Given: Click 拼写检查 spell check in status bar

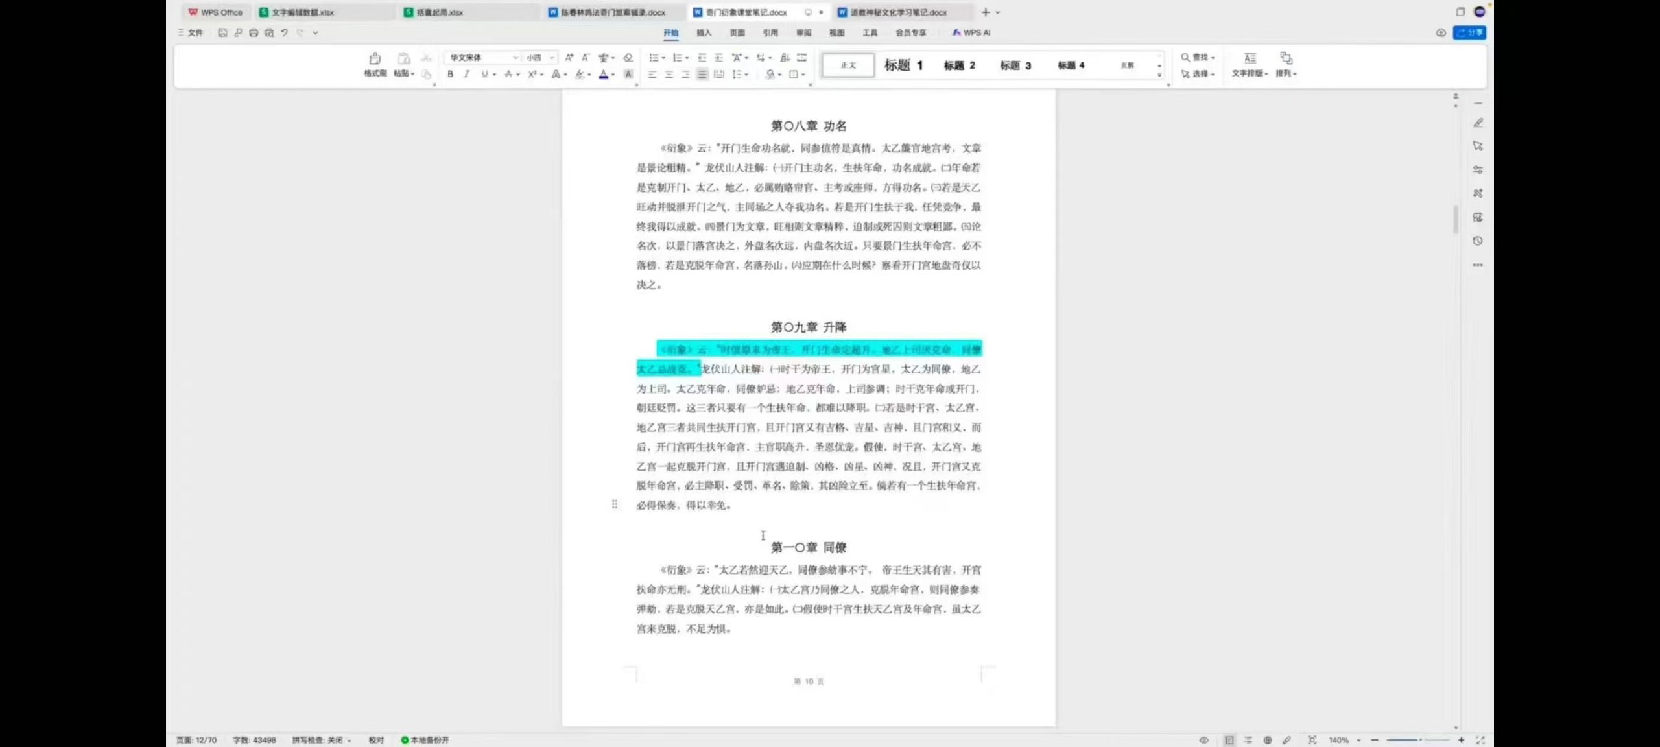Looking at the screenshot, I should (x=321, y=740).
